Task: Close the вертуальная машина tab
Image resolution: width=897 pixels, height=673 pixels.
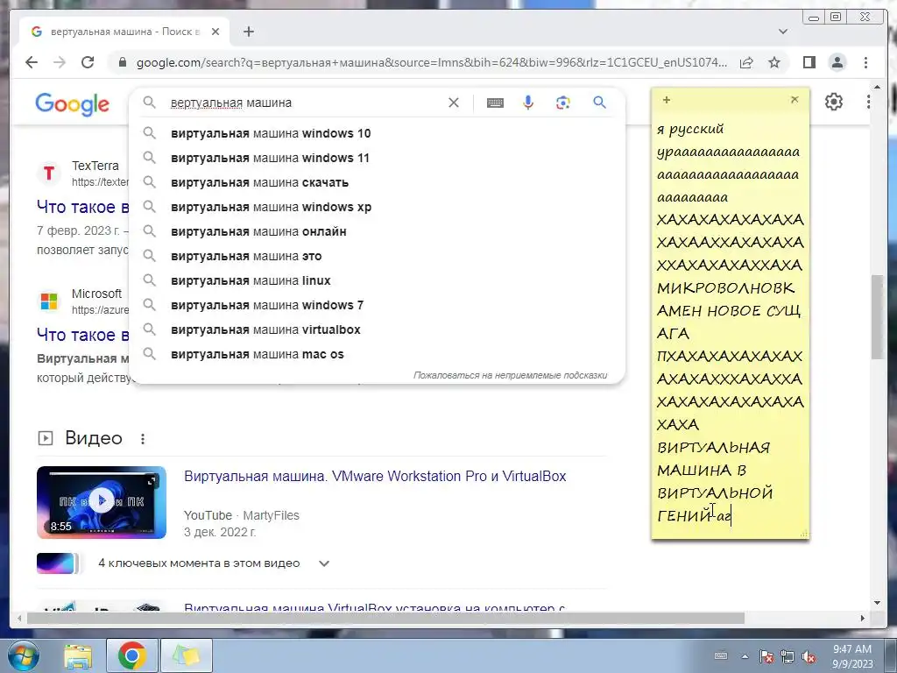Action: pyautogui.click(x=215, y=32)
